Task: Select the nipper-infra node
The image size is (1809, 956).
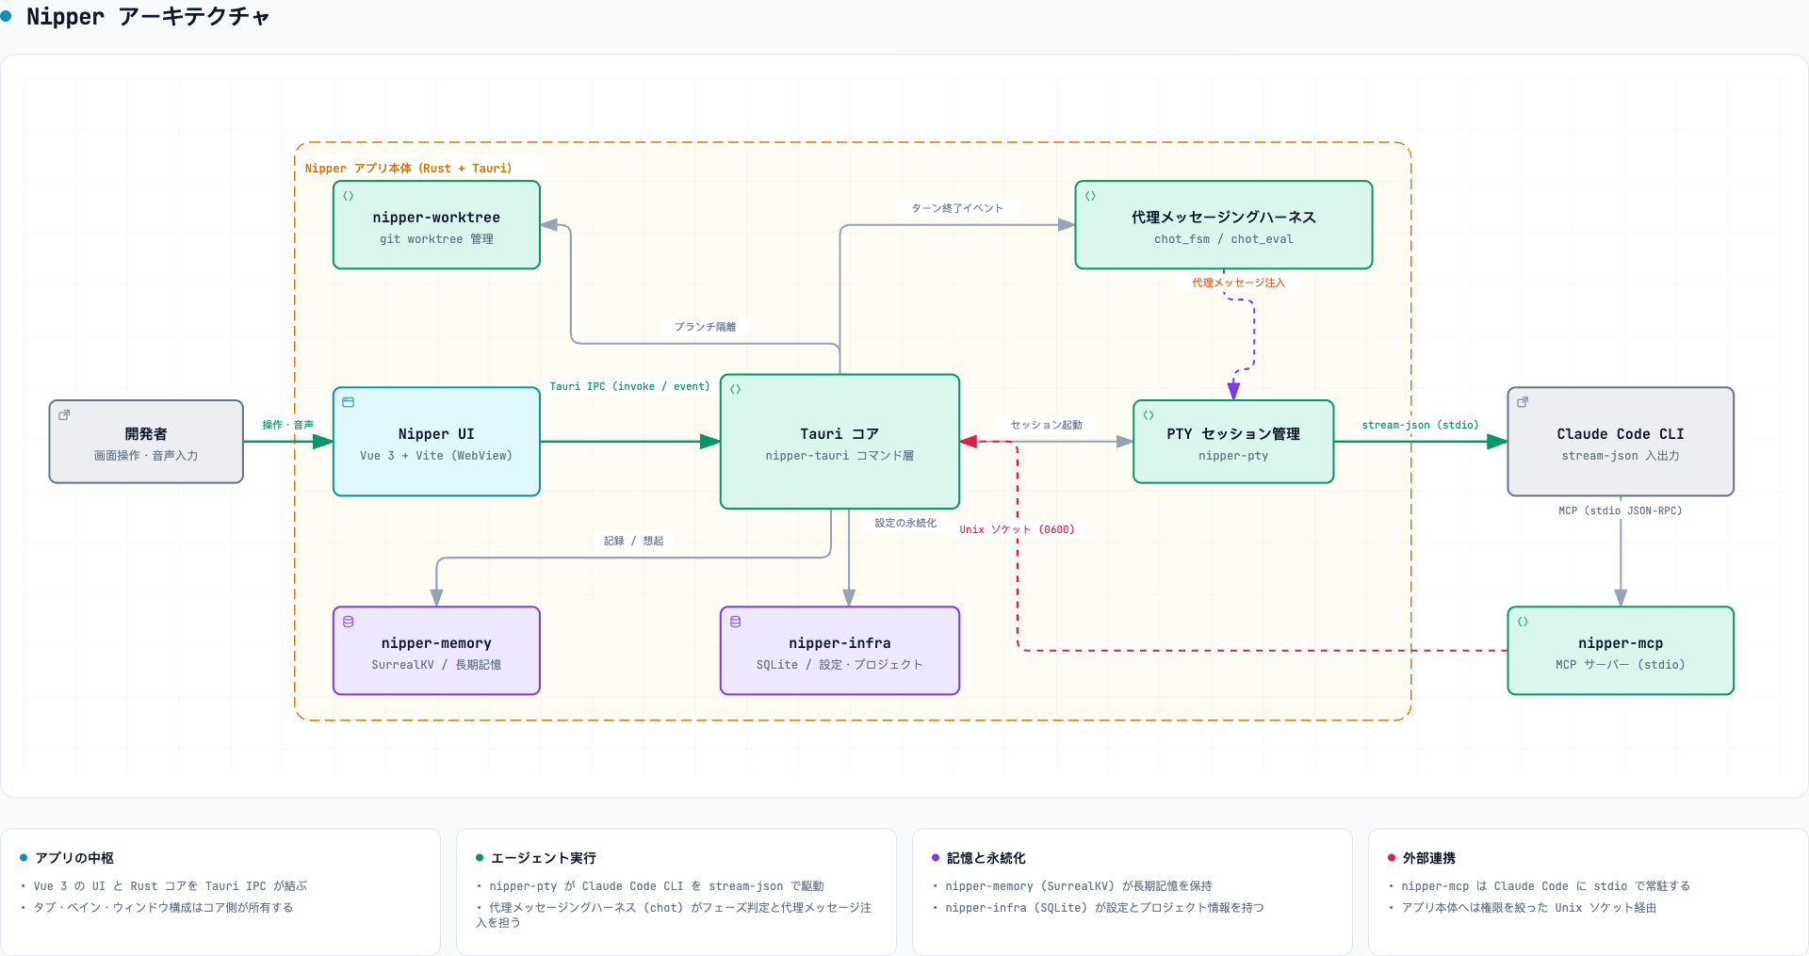Action: click(x=839, y=651)
